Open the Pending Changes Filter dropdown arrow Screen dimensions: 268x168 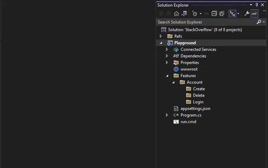point(201,14)
